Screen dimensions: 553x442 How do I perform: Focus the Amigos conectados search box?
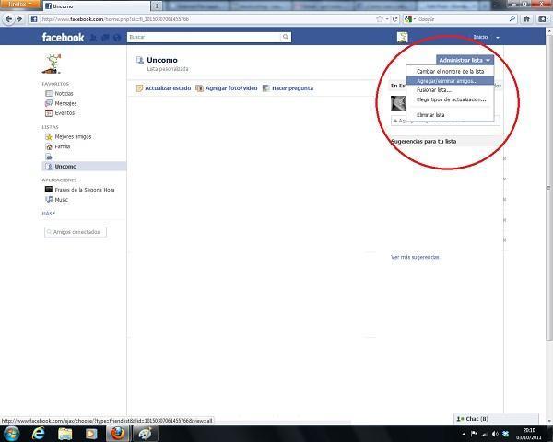click(76, 232)
